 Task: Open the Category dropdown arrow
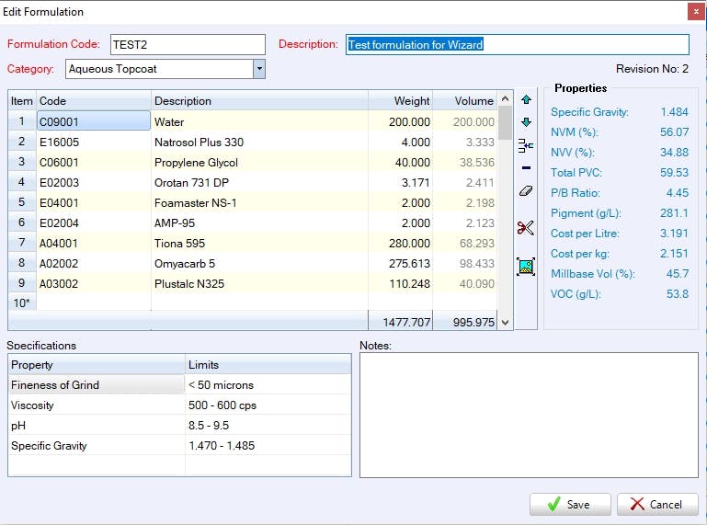[258, 69]
